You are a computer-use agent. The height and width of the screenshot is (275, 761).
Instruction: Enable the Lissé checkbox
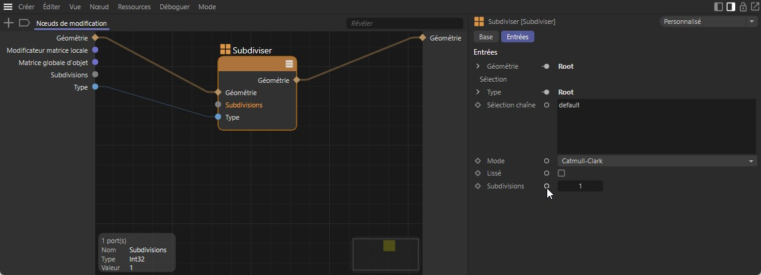561,174
